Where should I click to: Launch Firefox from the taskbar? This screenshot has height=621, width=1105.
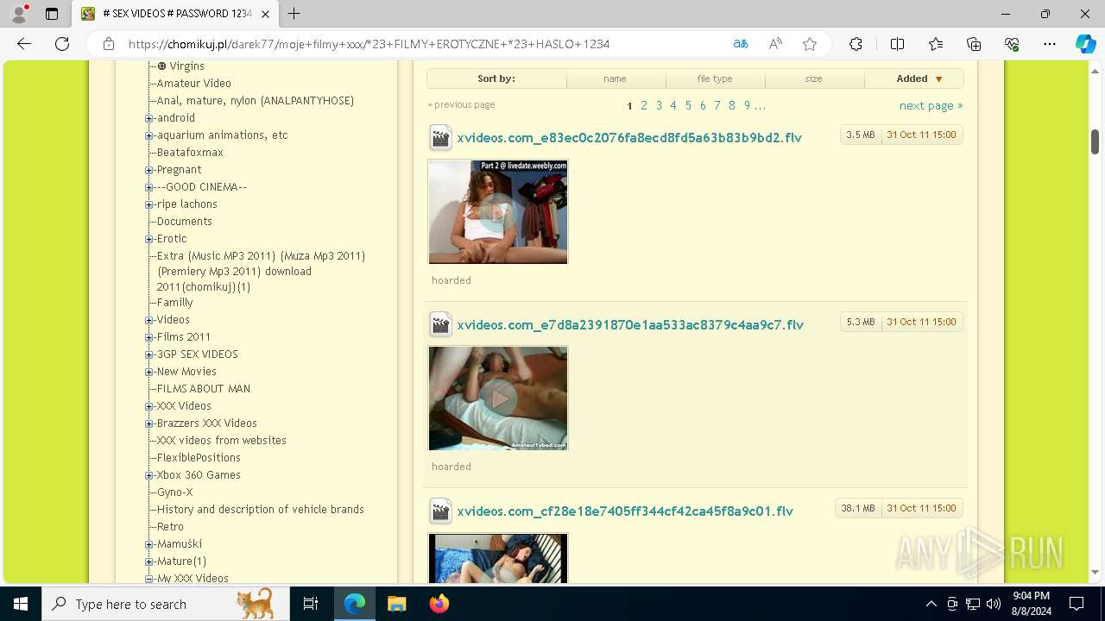(x=439, y=604)
